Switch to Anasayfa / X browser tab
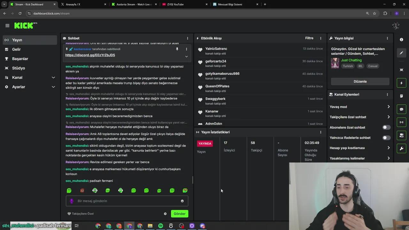The width and height of the screenshot is (409, 230). [84, 4]
